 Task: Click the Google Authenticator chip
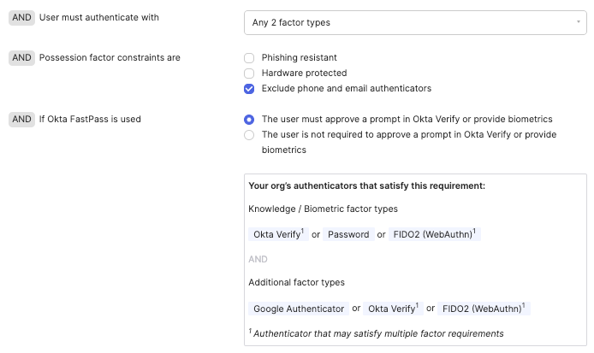click(300, 309)
